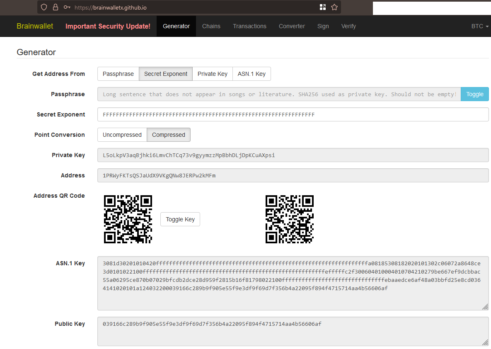Click the Private Key field
Viewport: 491px width, 349px height.
[x=293, y=155]
